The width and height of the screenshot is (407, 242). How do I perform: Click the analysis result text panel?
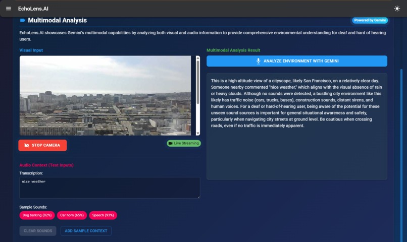(297, 127)
